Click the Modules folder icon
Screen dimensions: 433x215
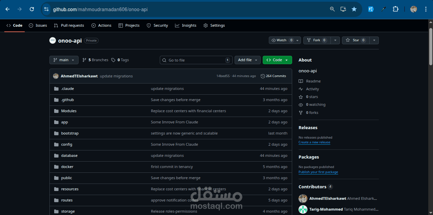click(56, 111)
